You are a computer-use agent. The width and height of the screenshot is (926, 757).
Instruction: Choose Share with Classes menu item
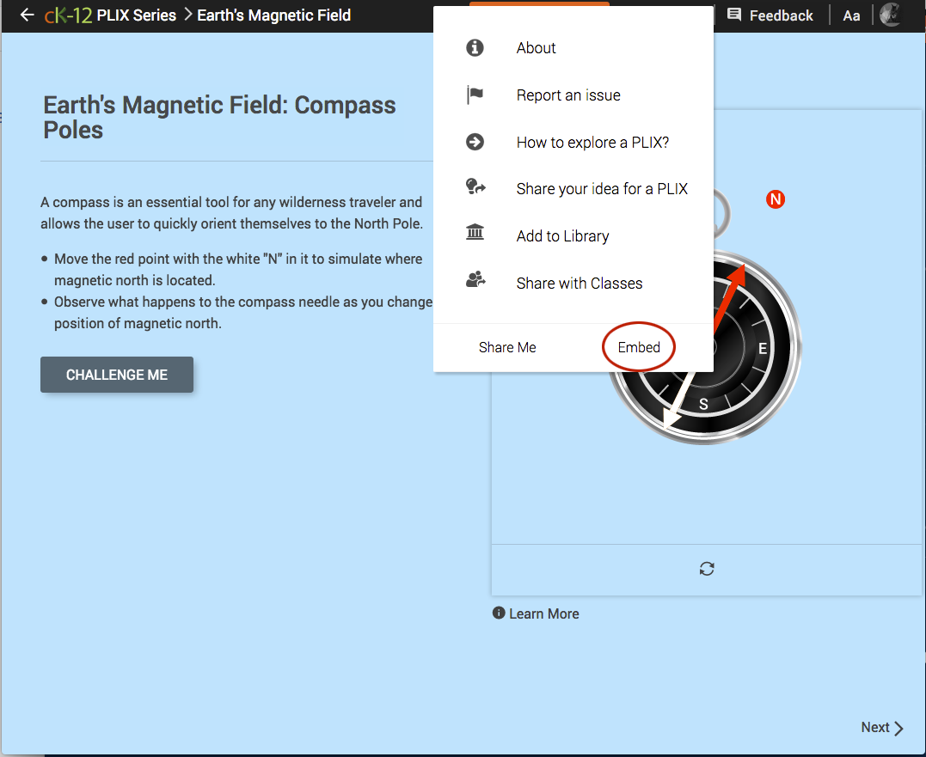(579, 284)
